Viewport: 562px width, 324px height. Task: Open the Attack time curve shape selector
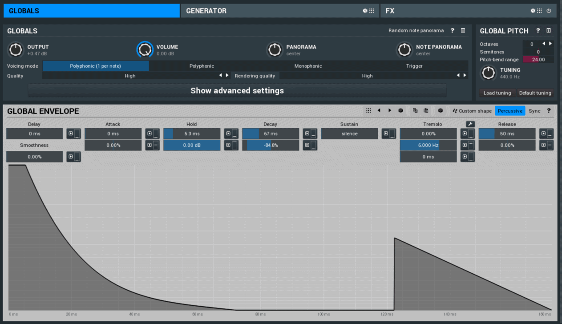coord(152,134)
